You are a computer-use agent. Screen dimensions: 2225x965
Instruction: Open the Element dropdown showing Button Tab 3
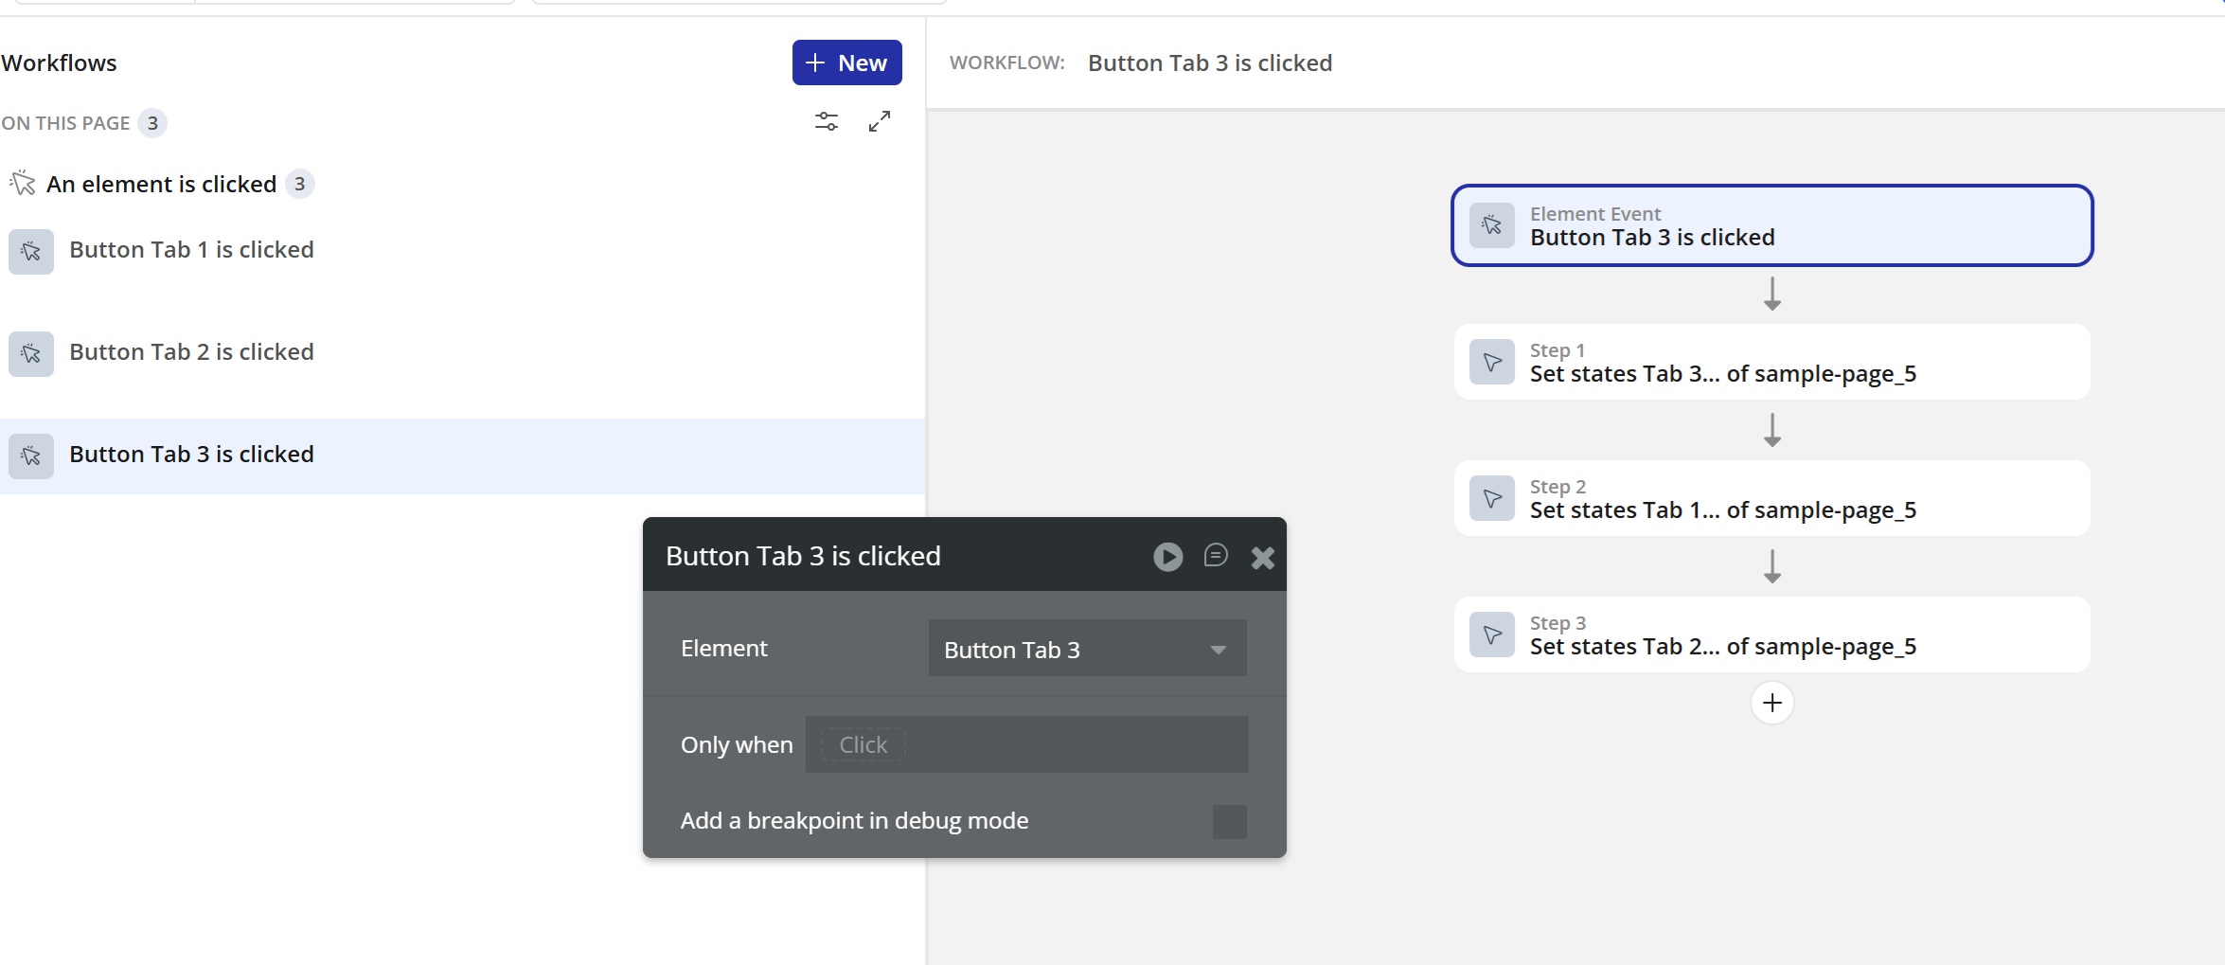click(x=1087, y=649)
